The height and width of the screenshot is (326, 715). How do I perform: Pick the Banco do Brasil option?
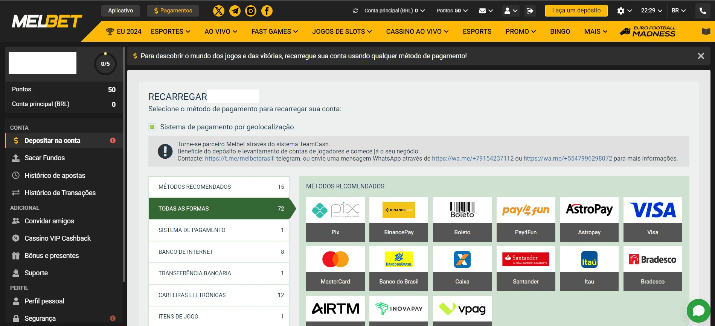[399, 268]
